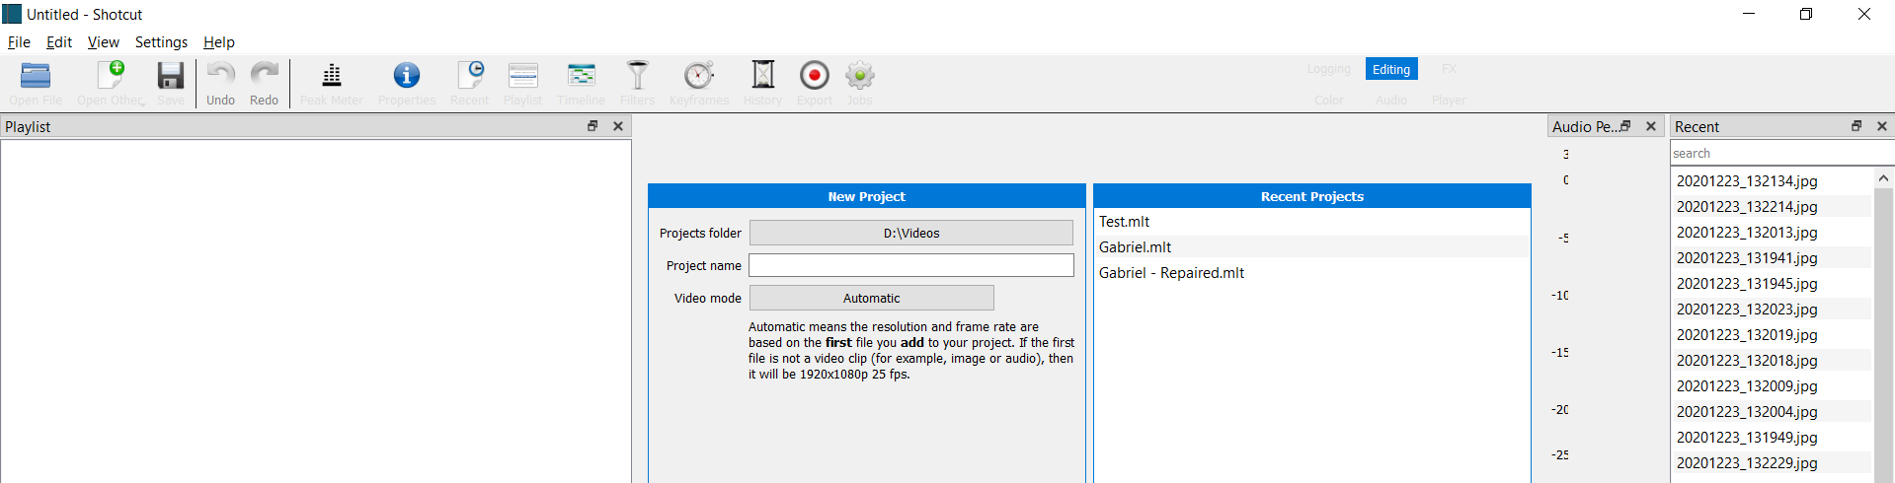The width and height of the screenshot is (1895, 483).
Task: Open the Jobs gear icon
Action: point(860,75)
